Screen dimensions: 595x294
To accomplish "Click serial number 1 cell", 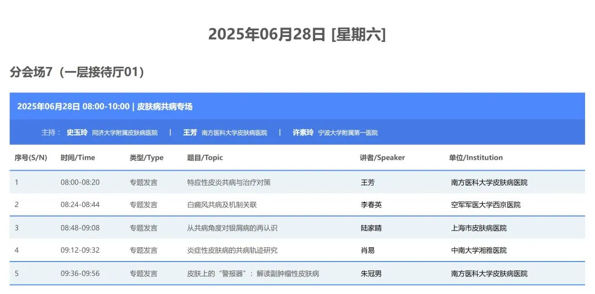I will pyautogui.click(x=17, y=182).
